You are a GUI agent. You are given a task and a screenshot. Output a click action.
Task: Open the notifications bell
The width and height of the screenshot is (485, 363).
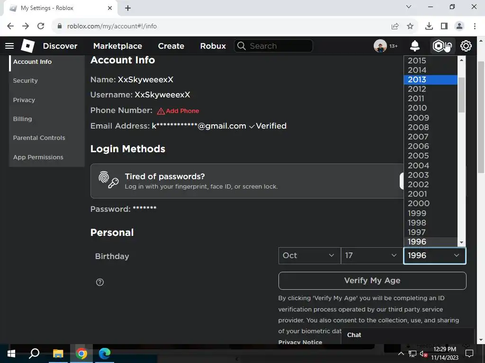[x=415, y=46]
